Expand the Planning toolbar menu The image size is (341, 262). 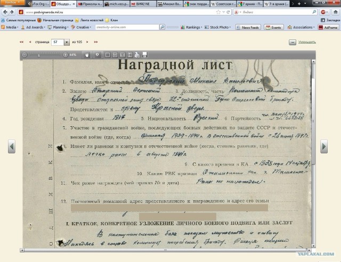coord(58,27)
